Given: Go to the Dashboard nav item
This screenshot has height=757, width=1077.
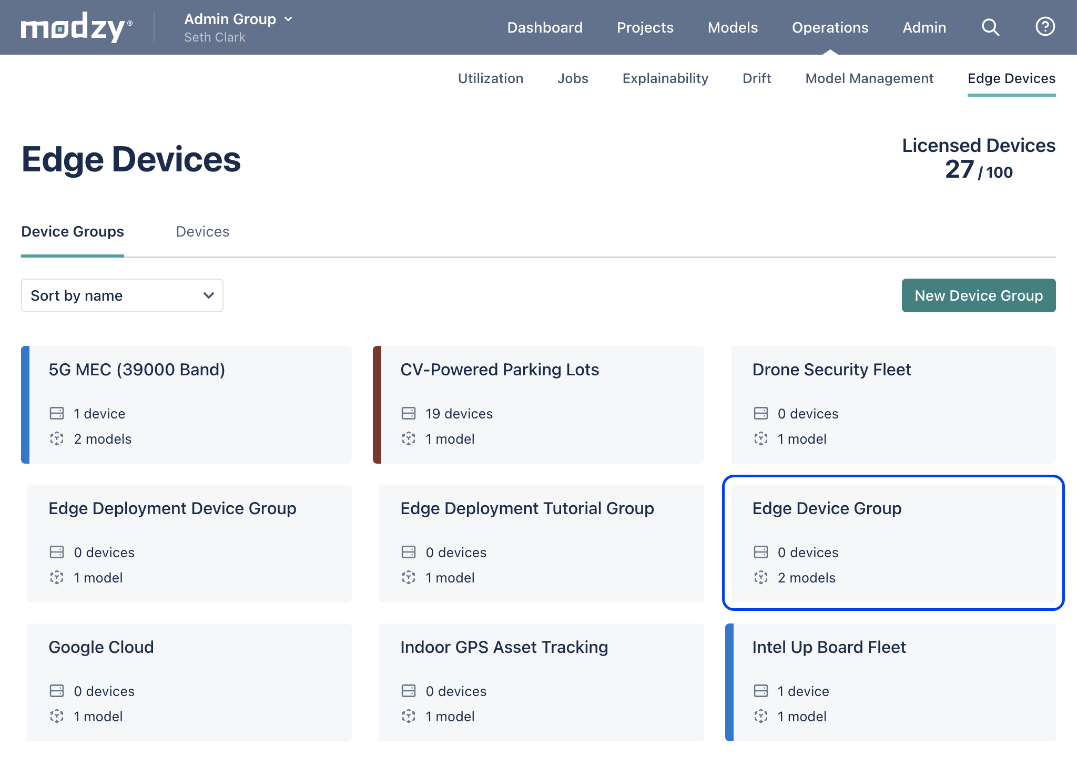Looking at the screenshot, I should click(545, 27).
